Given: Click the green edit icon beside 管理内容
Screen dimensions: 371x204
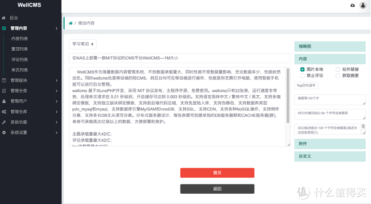Looking at the screenshot, I should click(x=4, y=29).
